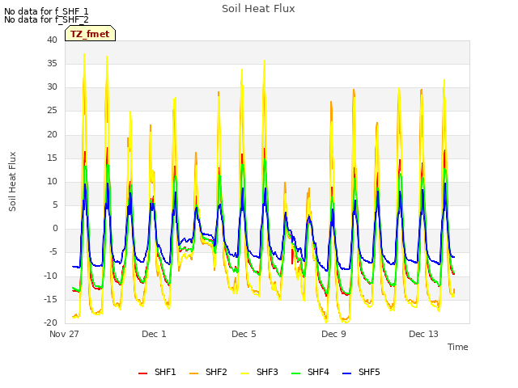Click the SHF3 legend label
The width and height of the screenshot is (518, 388).
(x=267, y=372)
